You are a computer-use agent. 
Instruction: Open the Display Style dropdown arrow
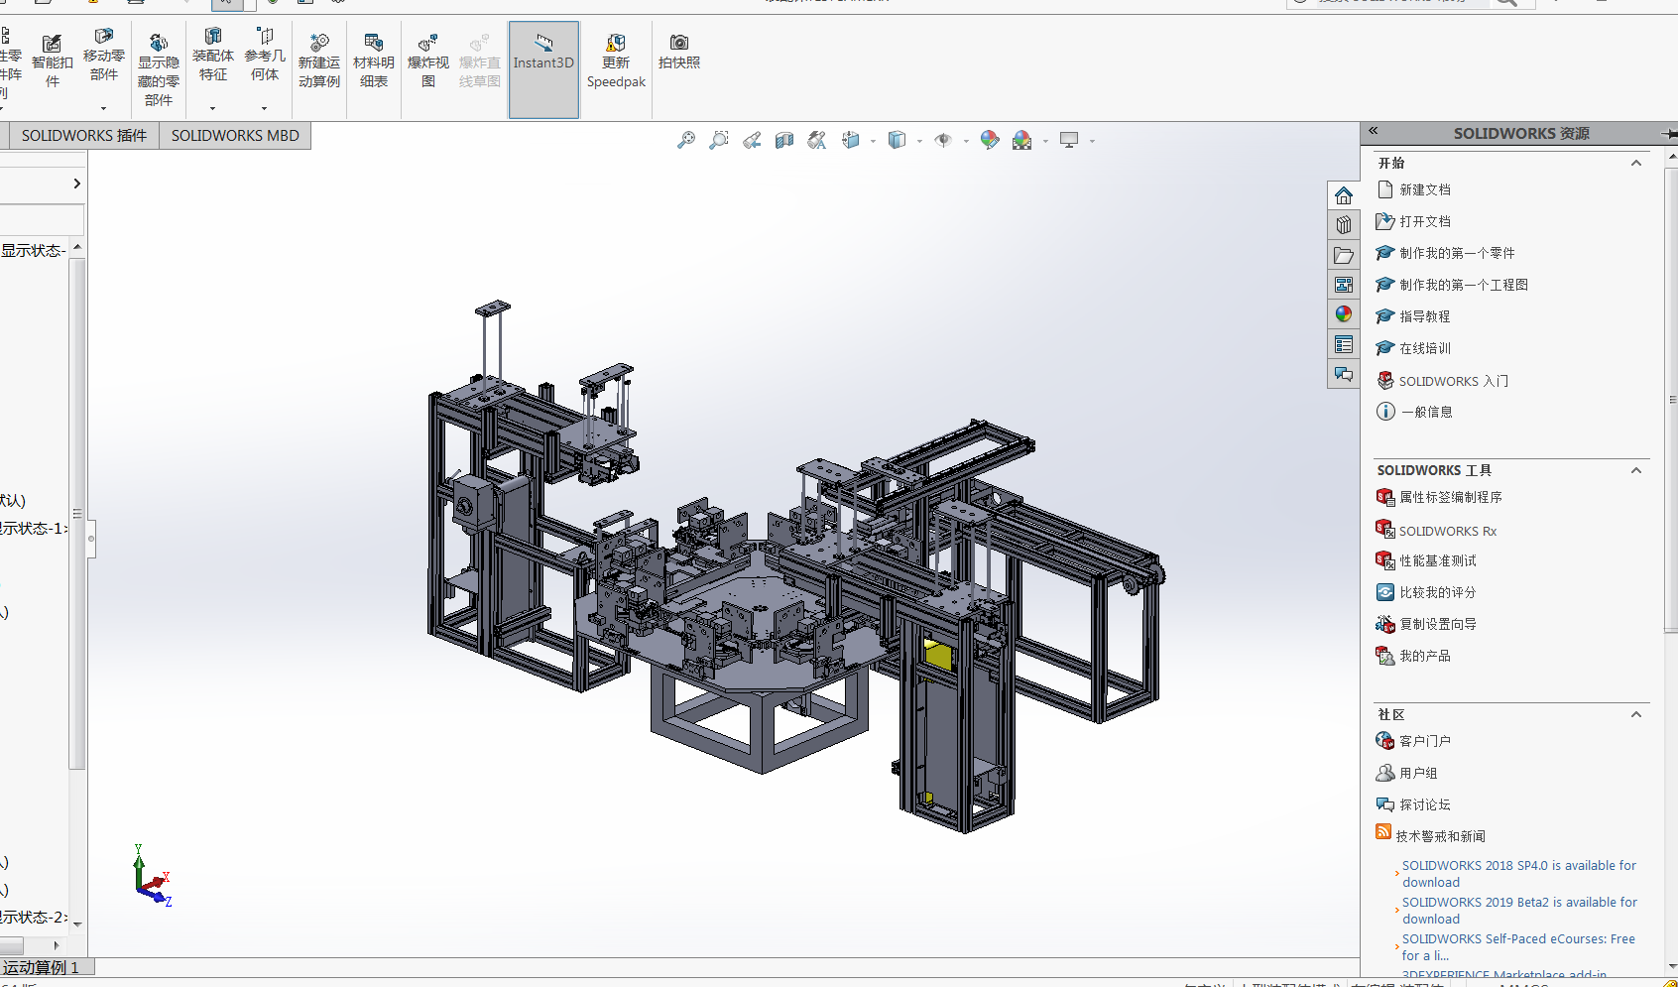[919, 142]
